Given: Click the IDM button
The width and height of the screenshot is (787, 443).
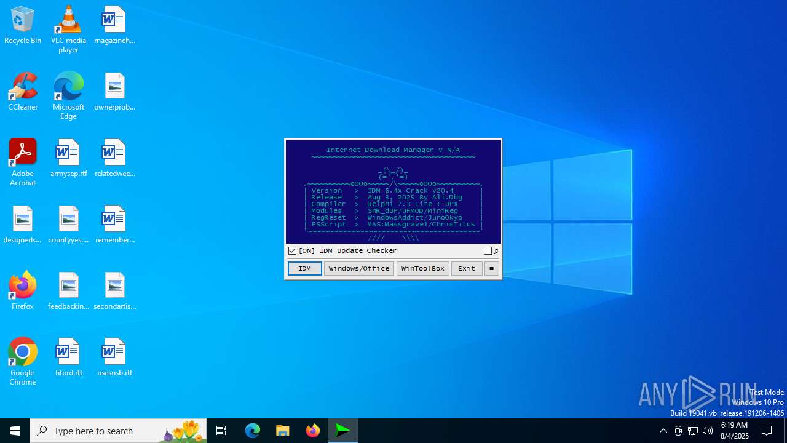Looking at the screenshot, I should point(305,268).
